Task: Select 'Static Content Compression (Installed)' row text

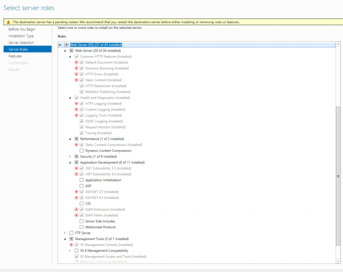Action: coord(113,145)
